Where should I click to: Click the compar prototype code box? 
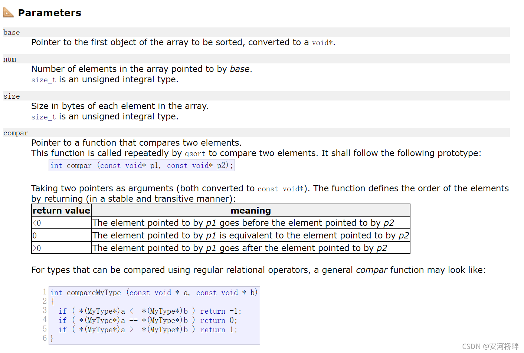click(x=142, y=165)
